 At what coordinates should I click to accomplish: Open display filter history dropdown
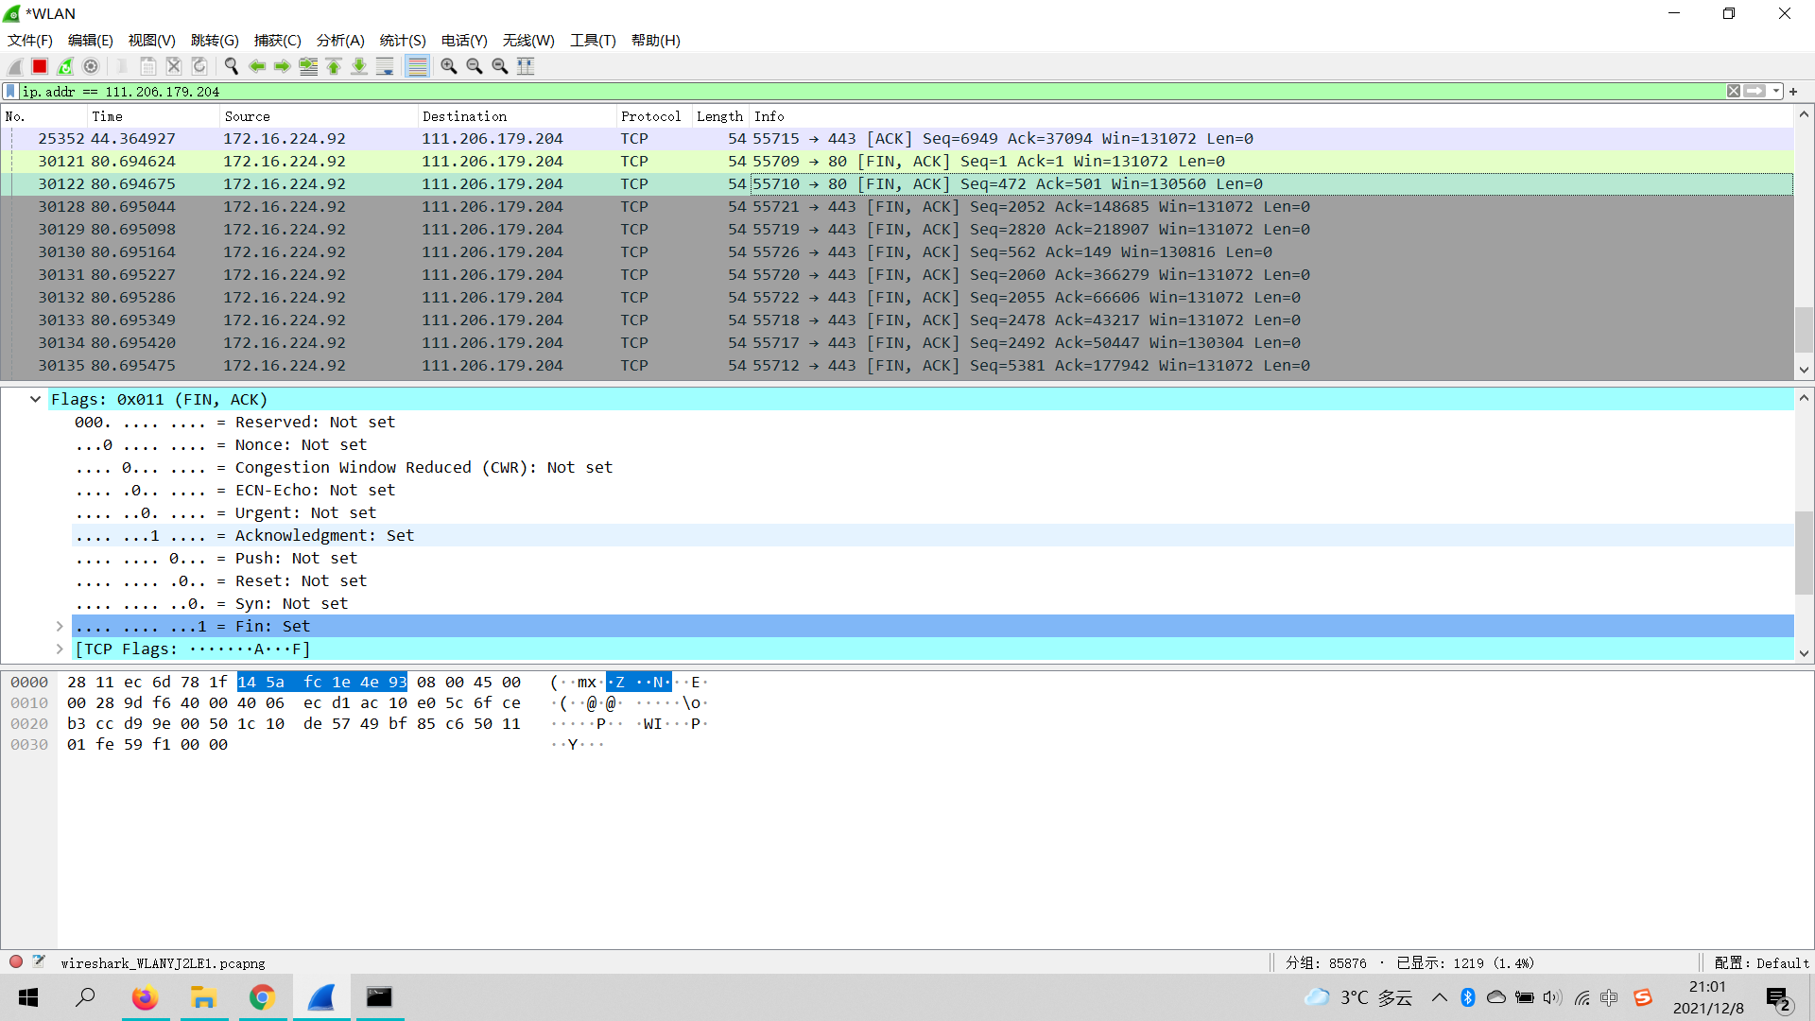(1776, 92)
